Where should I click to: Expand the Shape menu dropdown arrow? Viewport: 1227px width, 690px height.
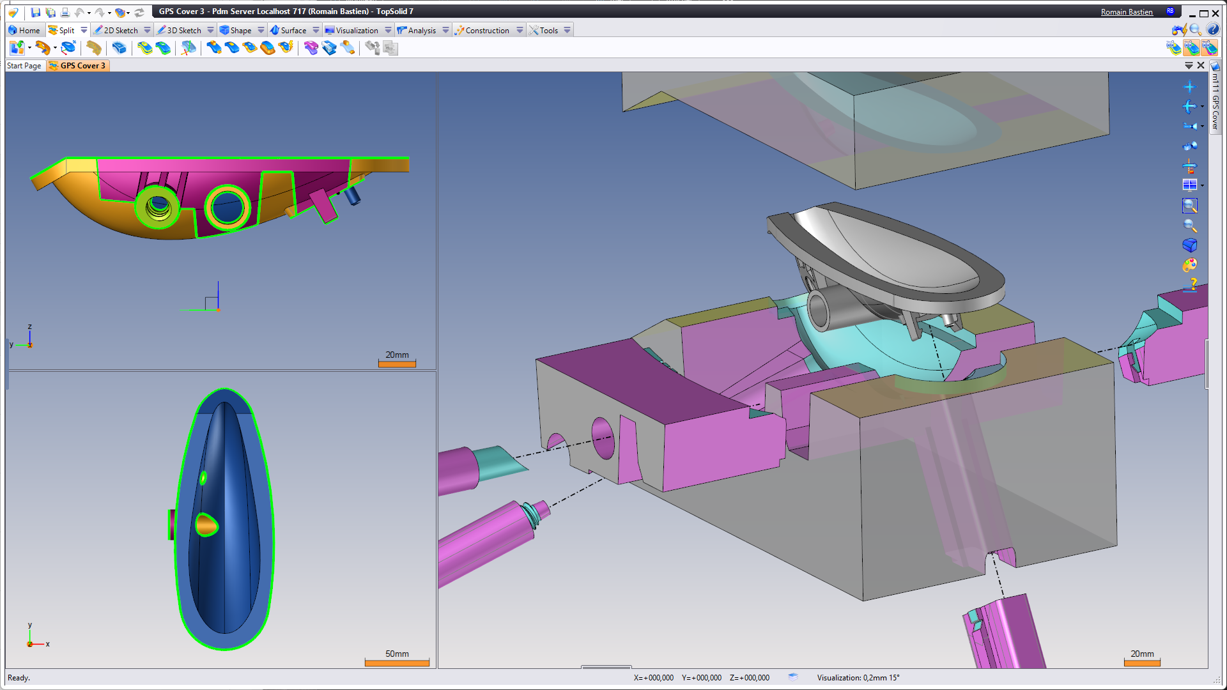pyautogui.click(x=261, y=30)
